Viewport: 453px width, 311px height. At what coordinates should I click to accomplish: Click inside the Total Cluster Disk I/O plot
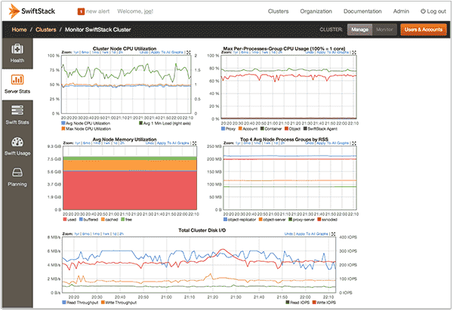[199, 265]
